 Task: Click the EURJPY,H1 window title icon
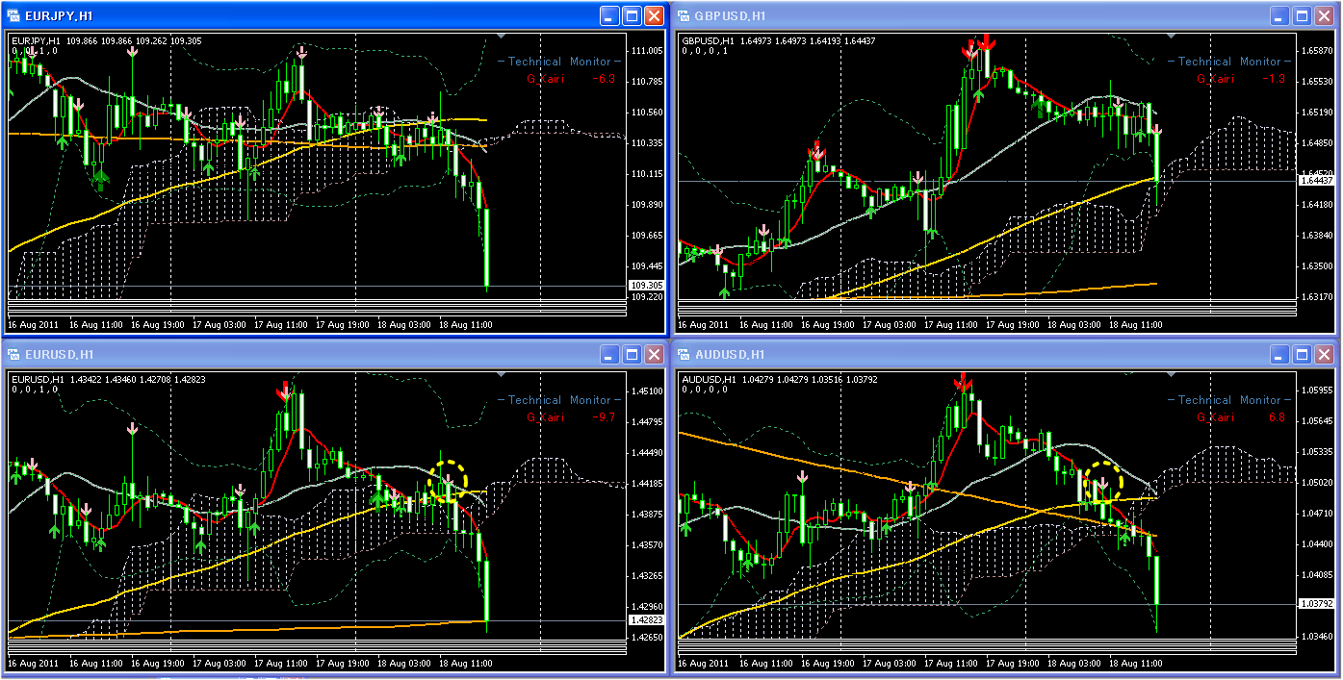(x=14, y=15)
